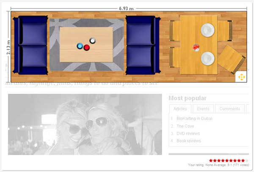Image resolution: width=254 pixels, height=172 pixels.
Task: Open The Cove article link
Action: (185, 126)
